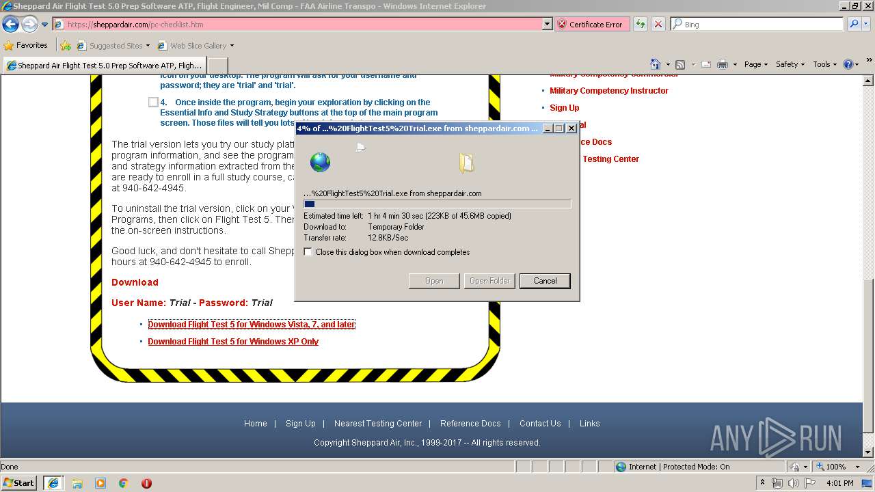Open the Safety menu
Viewport: 875px width, 492px height.
(x=791, y=64)
